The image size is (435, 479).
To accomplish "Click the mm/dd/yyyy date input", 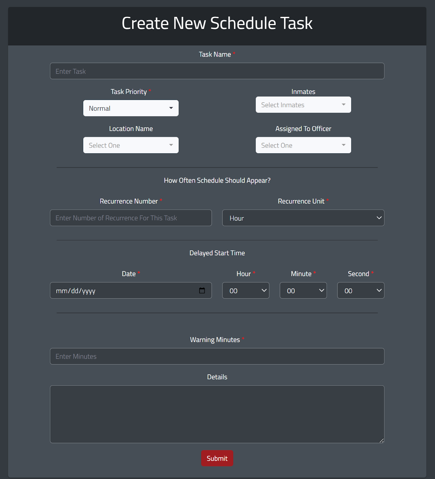I will [x=131, y=290].
